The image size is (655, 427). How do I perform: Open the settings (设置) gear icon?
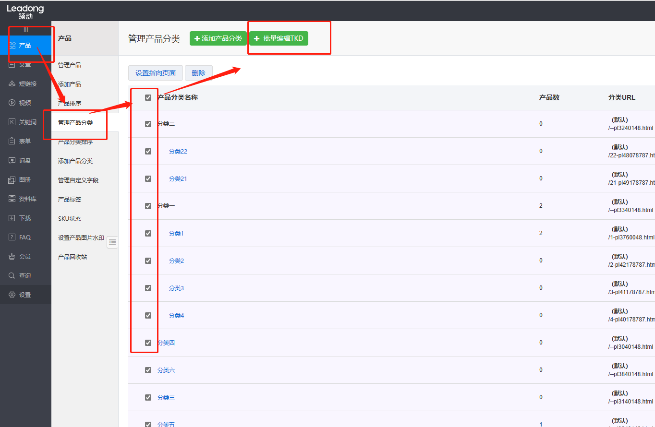pyautogui.click(x=12, y=295)
